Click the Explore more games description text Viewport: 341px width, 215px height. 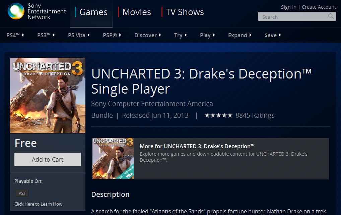223,157
